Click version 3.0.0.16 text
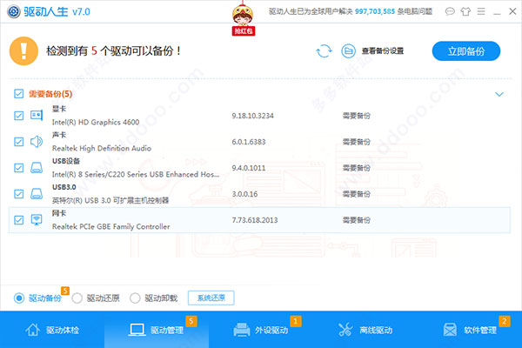 (x=244, y=193)
